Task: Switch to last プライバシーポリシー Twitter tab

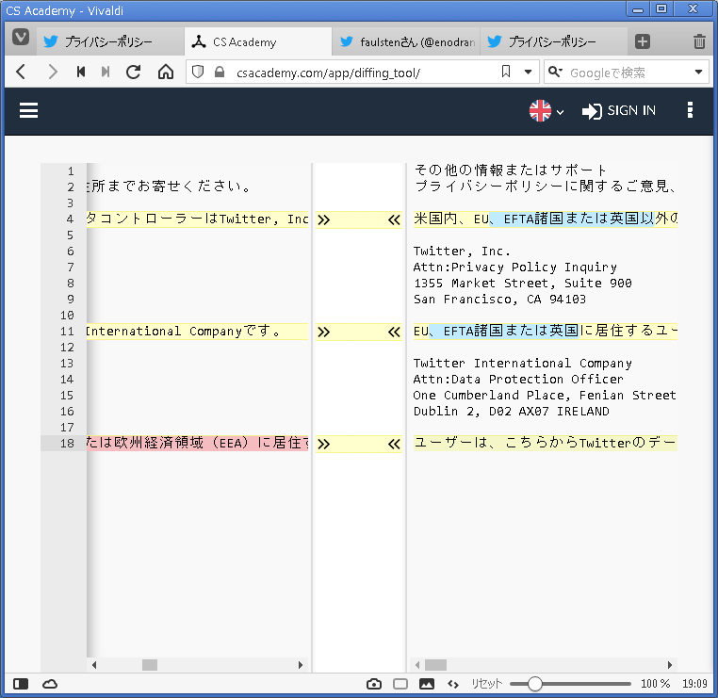Action: tap(554, 41)
